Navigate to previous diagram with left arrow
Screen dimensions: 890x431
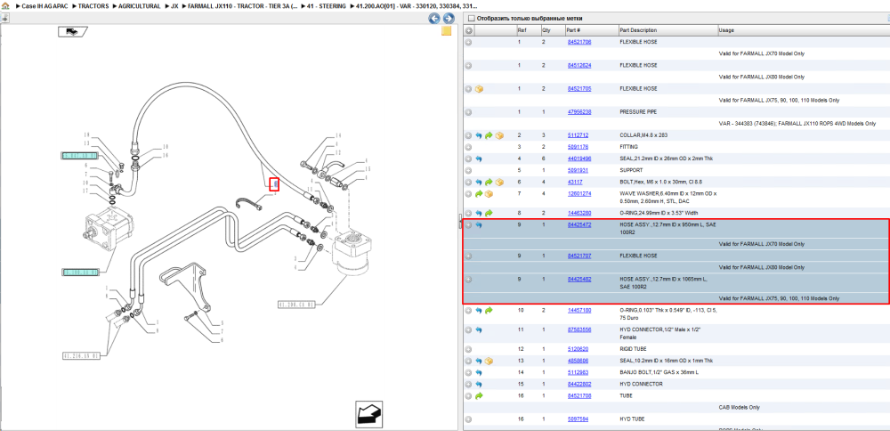tap(434, 18)
